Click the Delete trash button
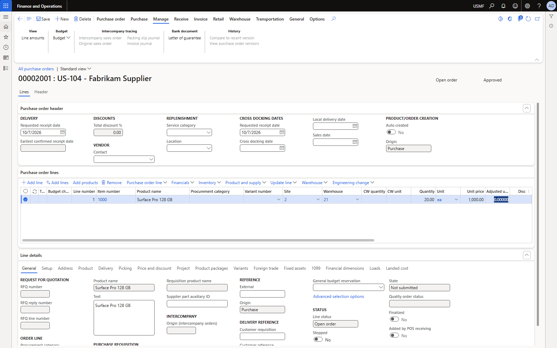The width and height of the screenshot is (557, 348). pyautogui.click(x=83, y=19)
